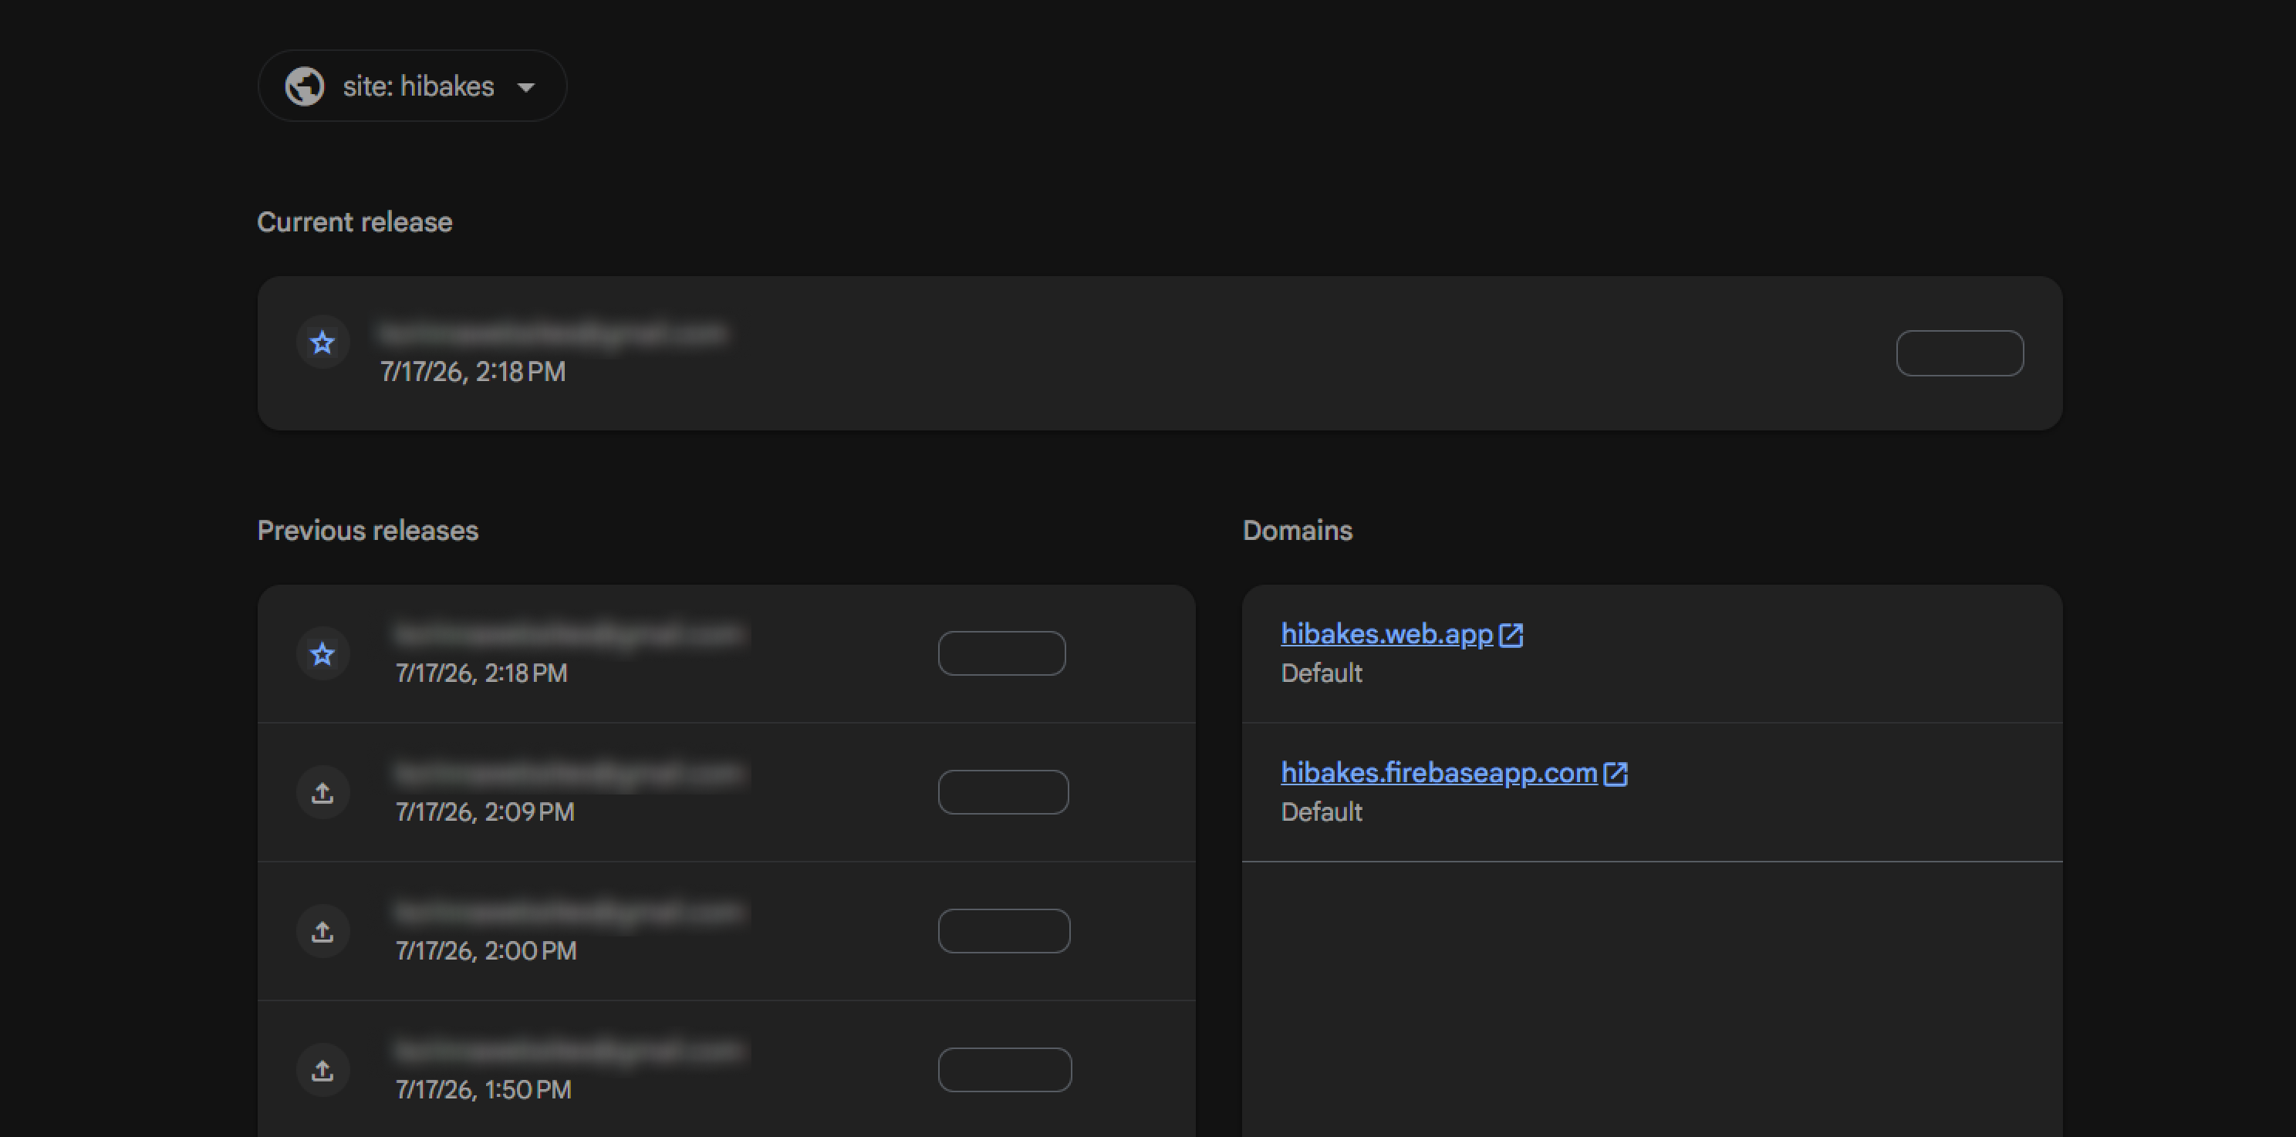Click the blurred email in Current release card
The height and width of the screenshot is (1137, 2296).
pyautogui.click(x=553, y=333)
